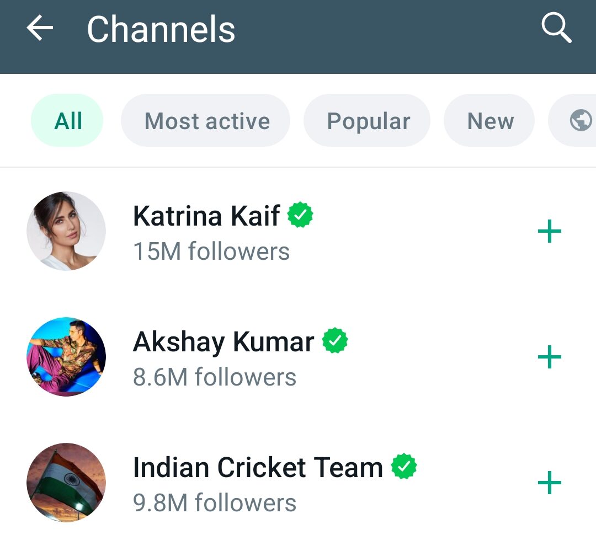Image resolution: width=596 pixels, height=535 pixels.
Task: Open Katrina Kaif's profile picture
Action: point(66,231)
